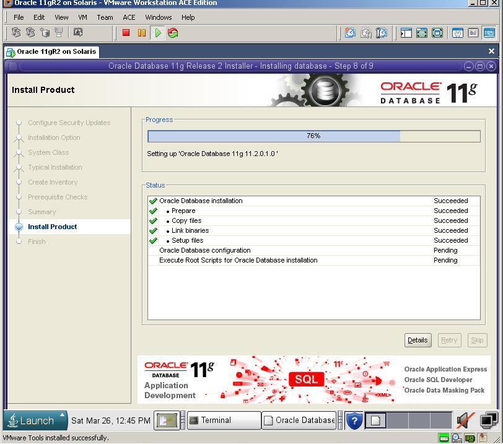The height and width of the screenshot is (444, 503).
Task: Reset the virtual machine
Action: click(172, 33)
